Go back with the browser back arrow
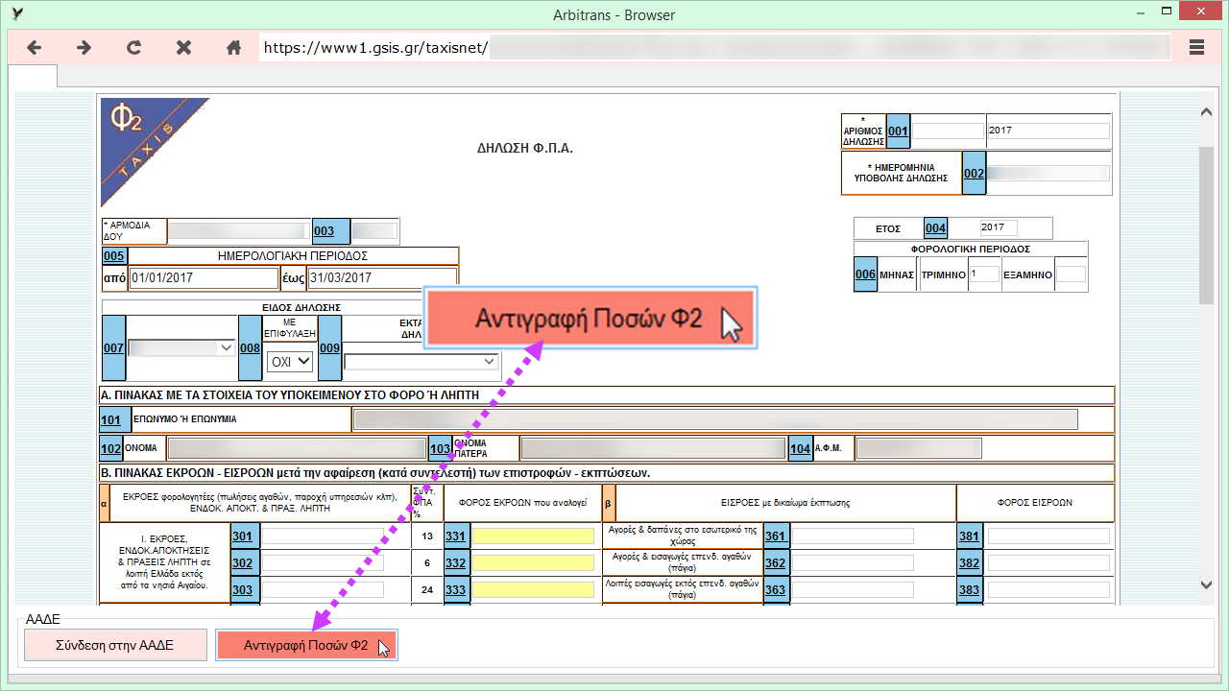This screenshot has width=1229, height=691. tap(35, 47)
